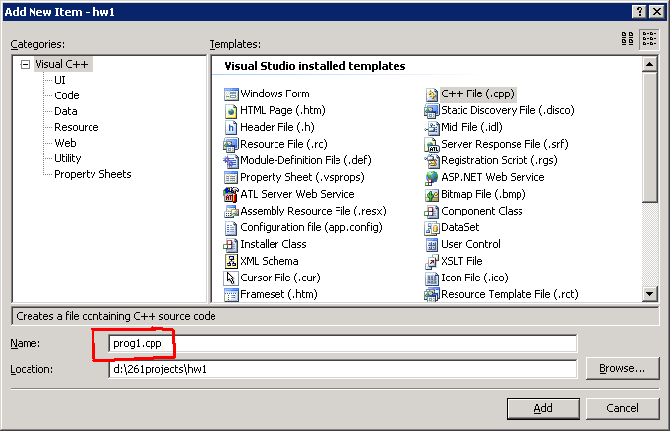672x432 pixels.
Task: Click the Location input field
Action: point(342,369)
